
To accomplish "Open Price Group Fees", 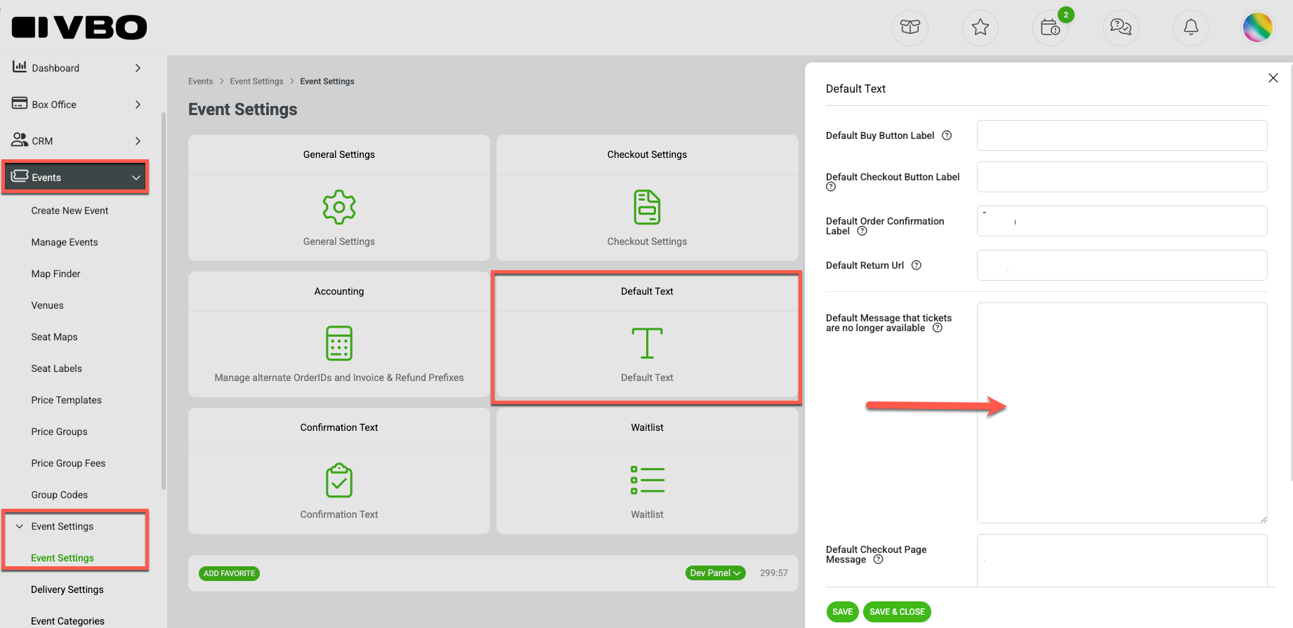I will point(68,463).
